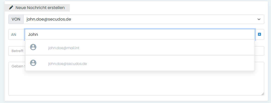This screenshot has height=103, width=271.
Task: Click the AN label
Action: pos(14,35)
